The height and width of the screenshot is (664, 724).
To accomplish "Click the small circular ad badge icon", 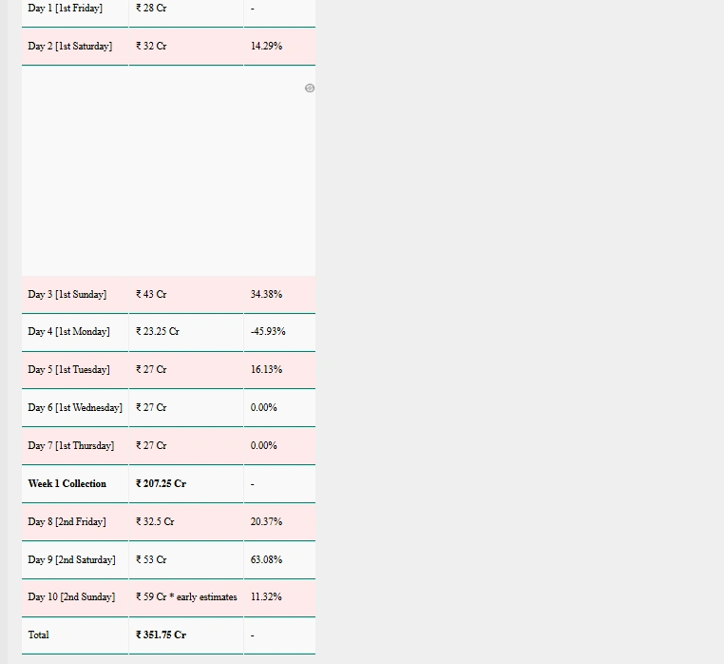I will coord(310,88).
